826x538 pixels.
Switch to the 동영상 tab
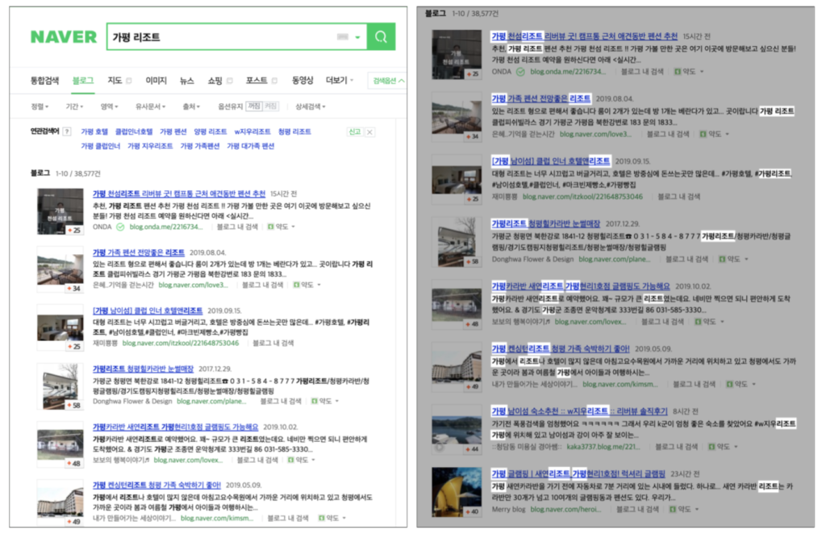coord(302,81)
